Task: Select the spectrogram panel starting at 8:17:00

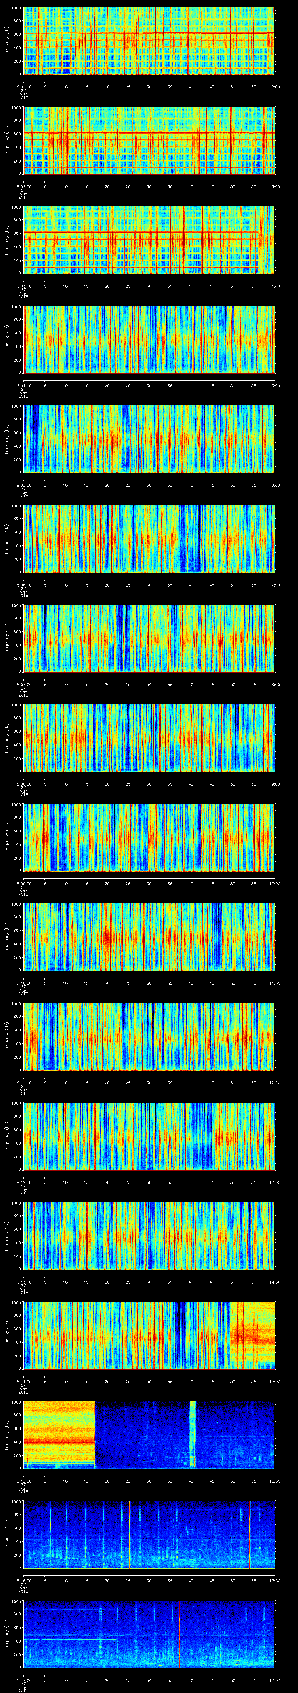Action: pos(149,1635)
